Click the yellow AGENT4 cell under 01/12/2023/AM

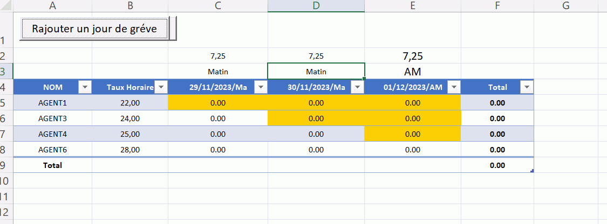tap(413, 134)
